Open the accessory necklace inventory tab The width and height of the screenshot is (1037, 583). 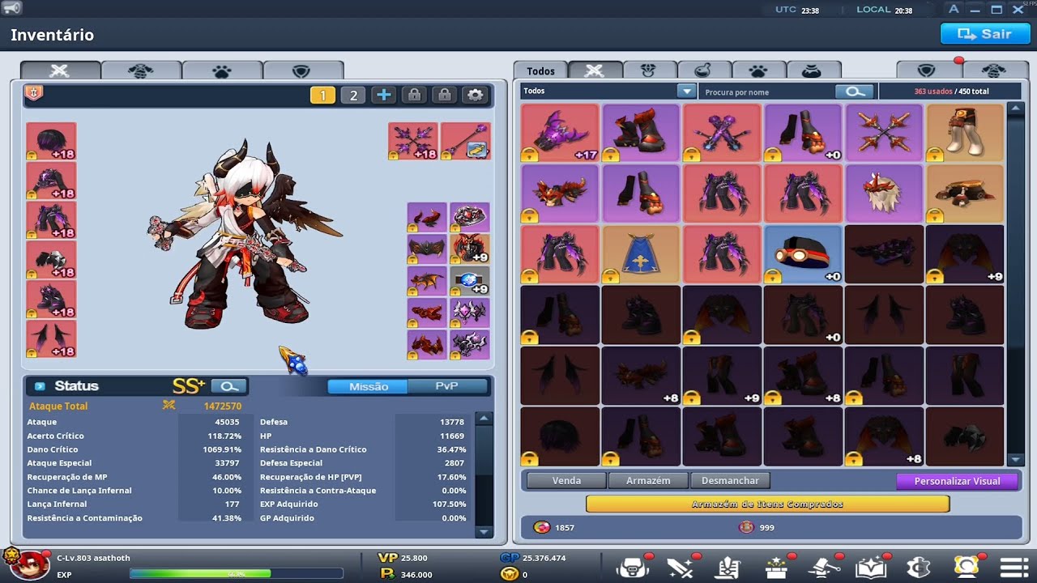tap(649, 70)
